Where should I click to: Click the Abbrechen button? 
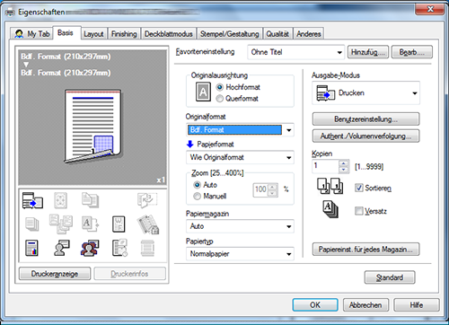point(365,305)
